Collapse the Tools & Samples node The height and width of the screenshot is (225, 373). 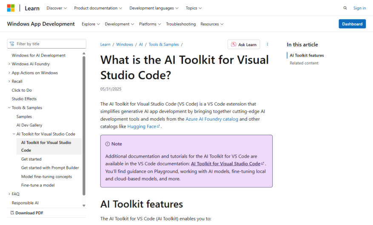(9, 107)
